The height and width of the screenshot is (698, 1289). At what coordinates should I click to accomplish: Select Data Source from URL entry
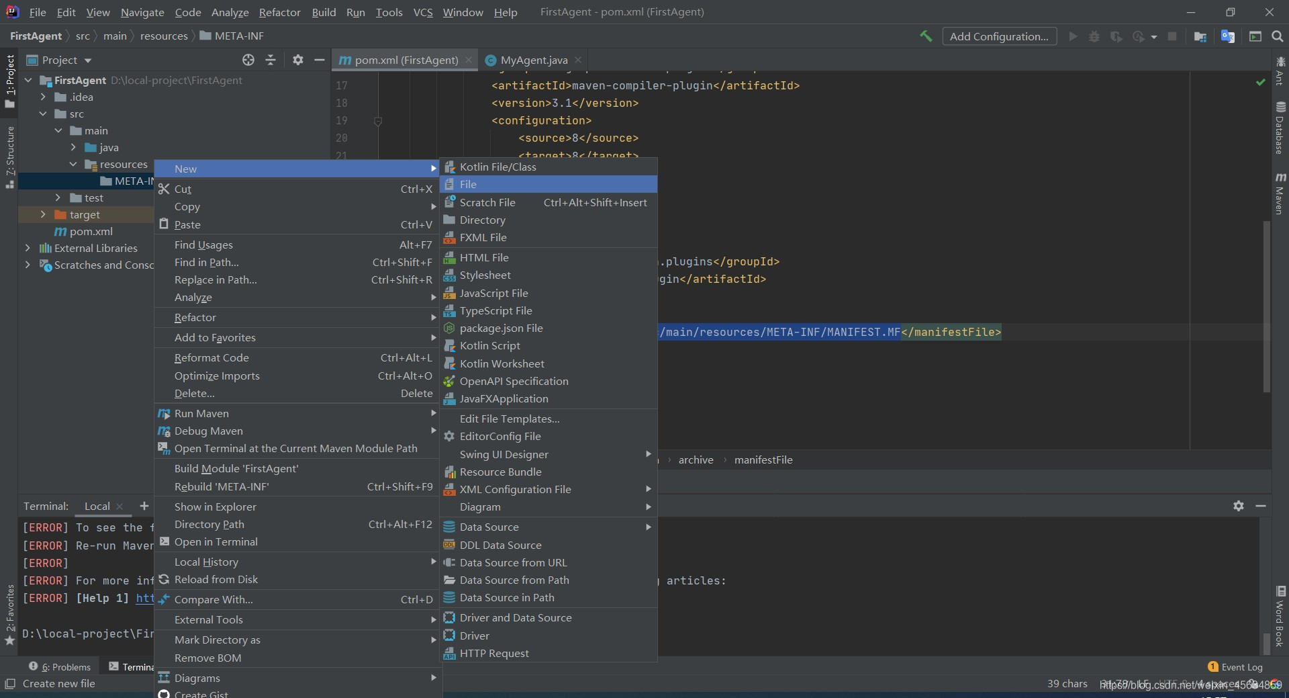tap(548, 562)
